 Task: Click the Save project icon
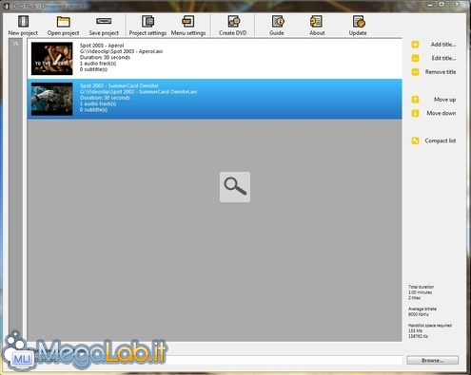point(104,21)
